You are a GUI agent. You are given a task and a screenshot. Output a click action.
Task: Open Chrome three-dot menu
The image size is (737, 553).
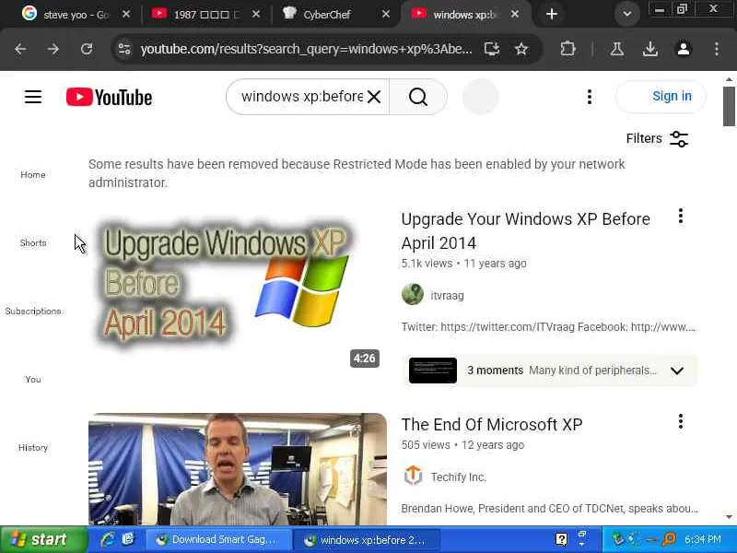[717, 49]
